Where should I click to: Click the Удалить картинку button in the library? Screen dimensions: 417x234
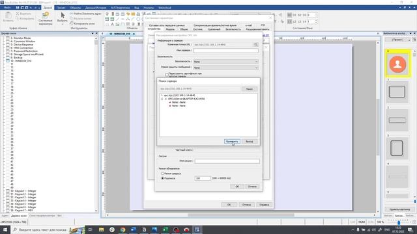tap(399, 209)
